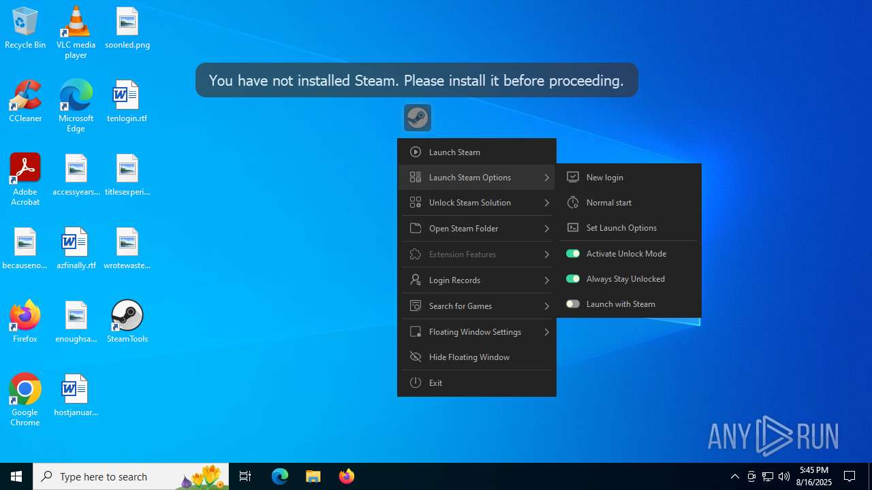Expand the Floating Window Settings submenu arrow
The width and height of the screenshot is (872, 490).
pos(546,332)
